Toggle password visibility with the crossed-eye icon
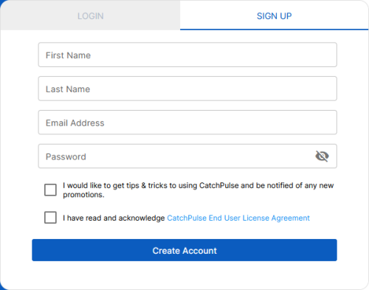The height and width of the screenshot is (290, 369). [x=322, y=156]
